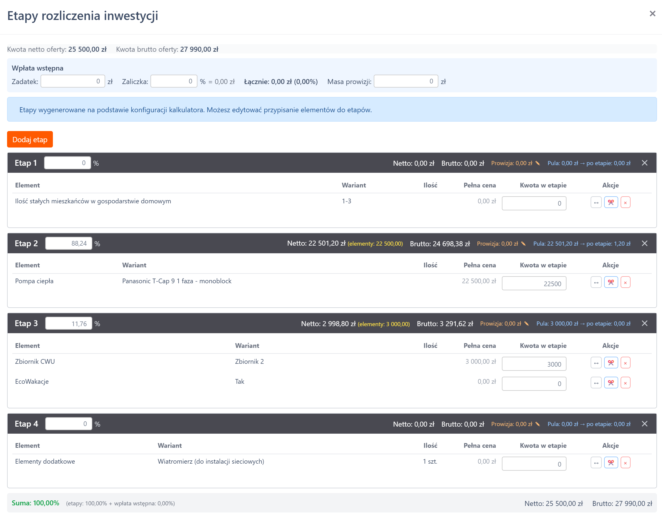662x513 pixels.
Task: Edit Prowizja pencil icon in Etap 1
Action: pos(537,163)
